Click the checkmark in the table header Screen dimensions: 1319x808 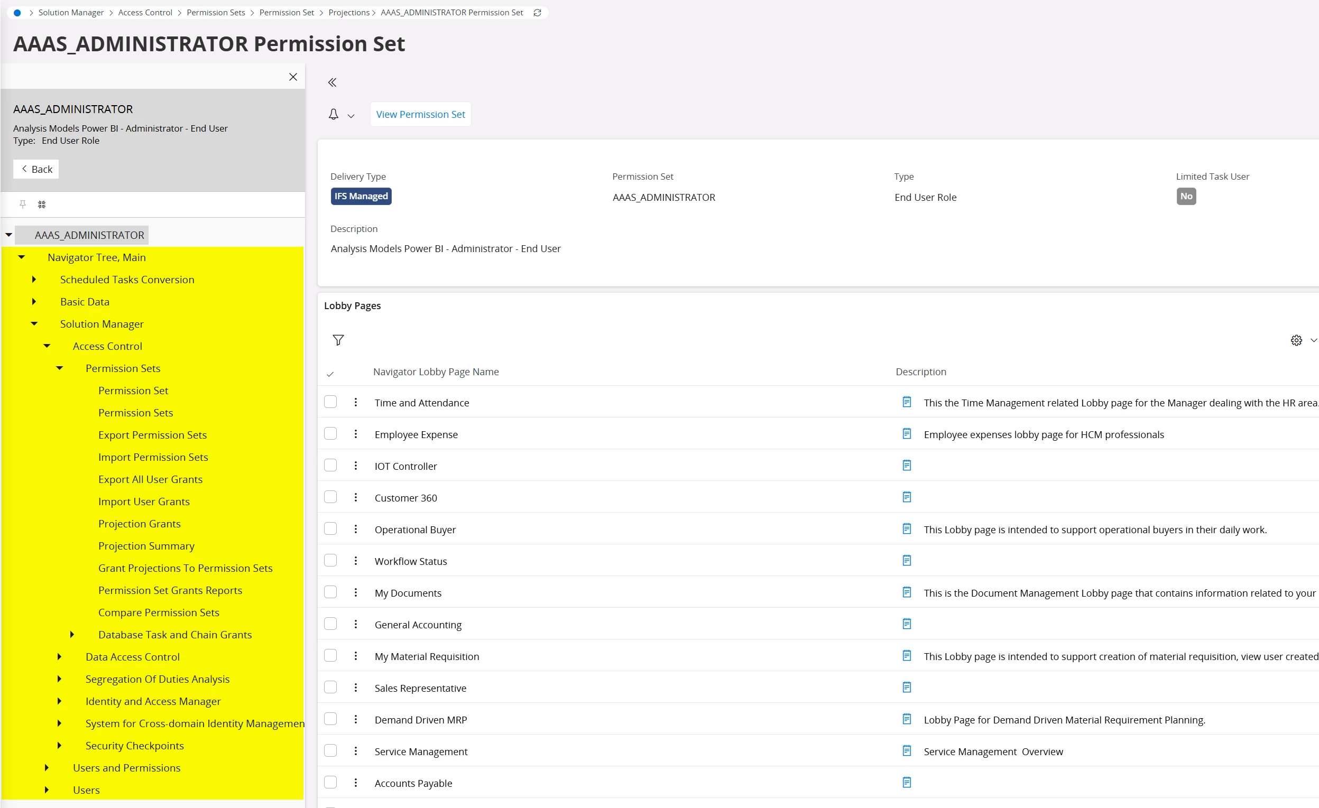(331, 374)
